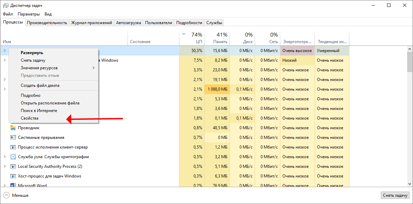Click the Низкий power usage cell

[297, 60]
